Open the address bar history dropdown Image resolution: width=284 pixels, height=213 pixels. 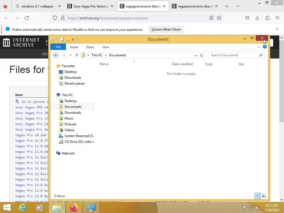coord(196,55)
